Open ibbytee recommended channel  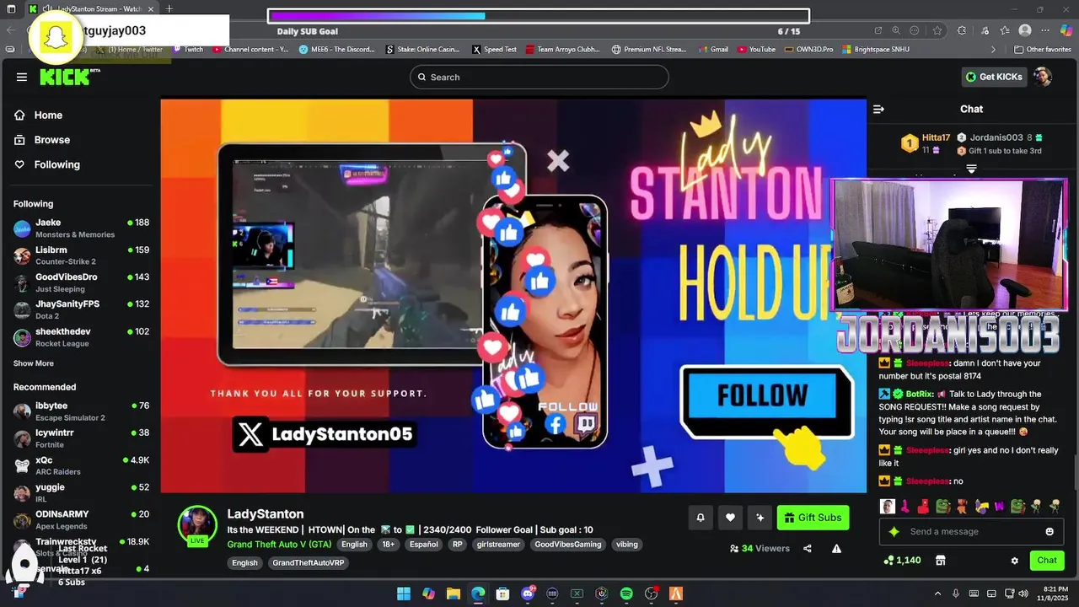pyautogui.click(x=82, y=411)
